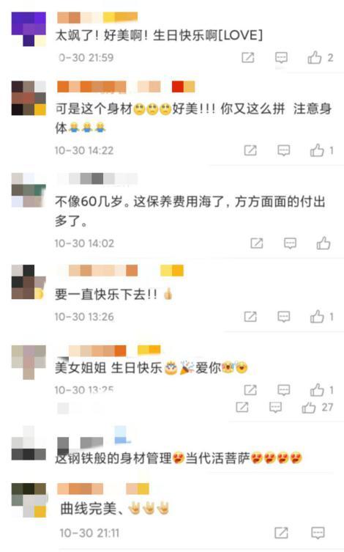Share the 要一直快乐下去 comment
344x552 pixels.
pyautogui.click(x=250, y=317)
